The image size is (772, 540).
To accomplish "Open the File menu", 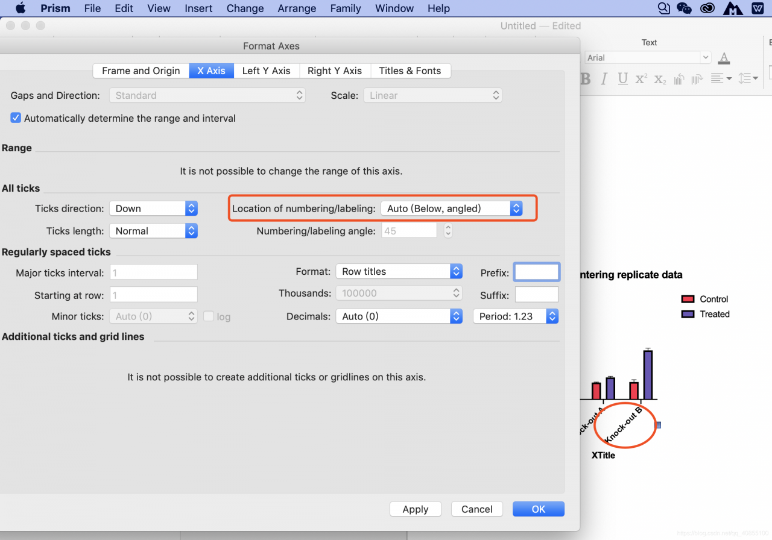I will pos(92,8).
